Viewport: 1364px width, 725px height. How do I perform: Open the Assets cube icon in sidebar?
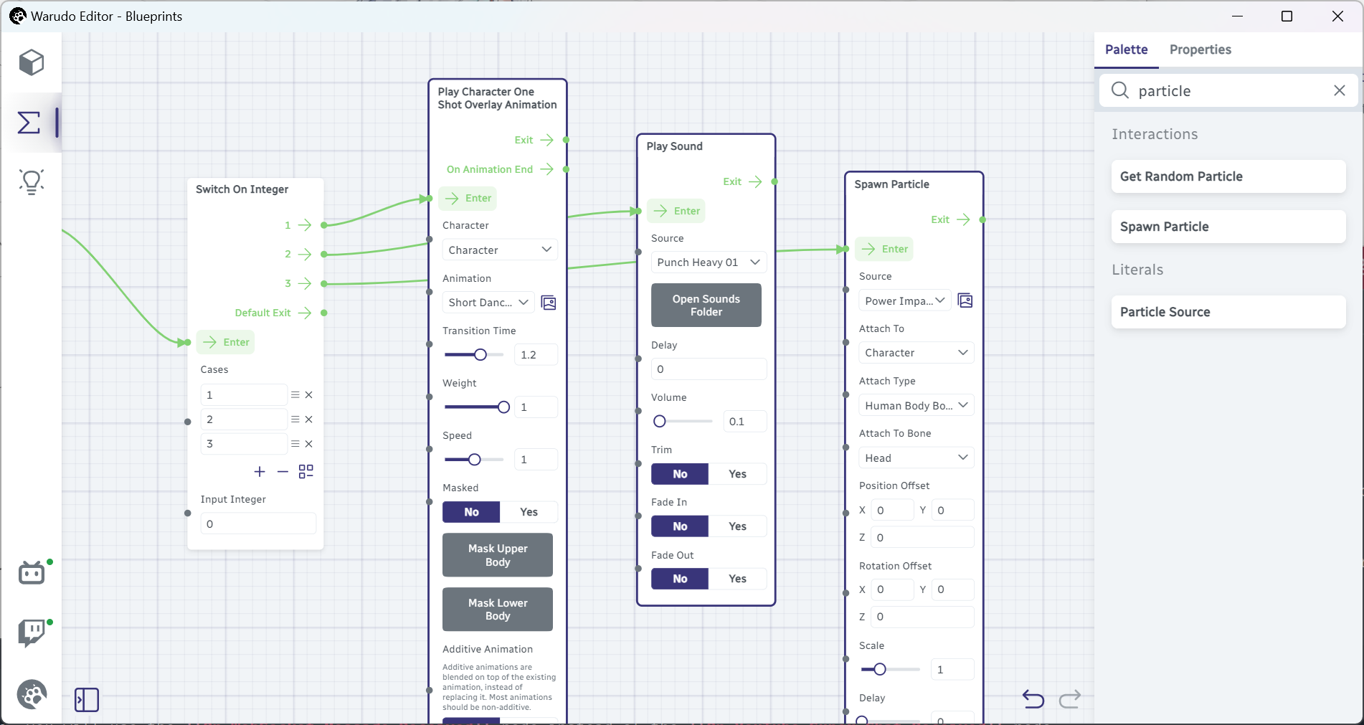32,62
